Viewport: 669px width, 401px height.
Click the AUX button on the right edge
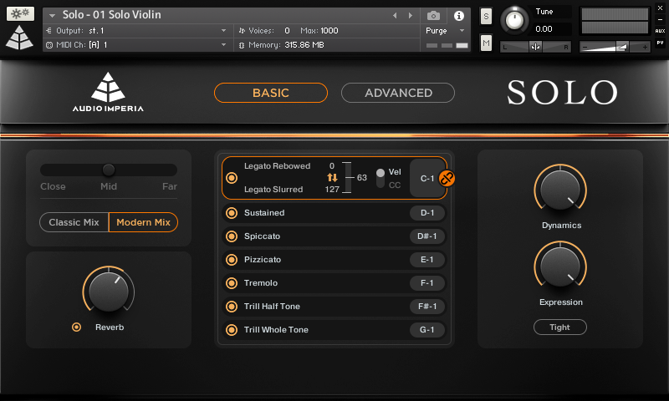coord(660,31)
